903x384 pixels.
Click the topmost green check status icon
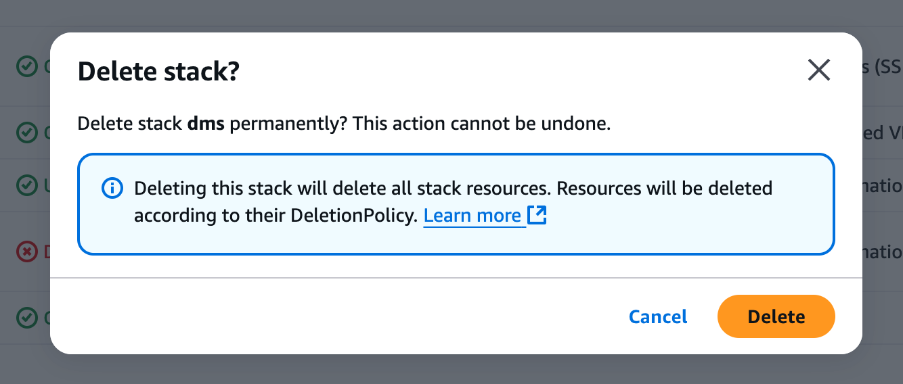coord(27,66)
